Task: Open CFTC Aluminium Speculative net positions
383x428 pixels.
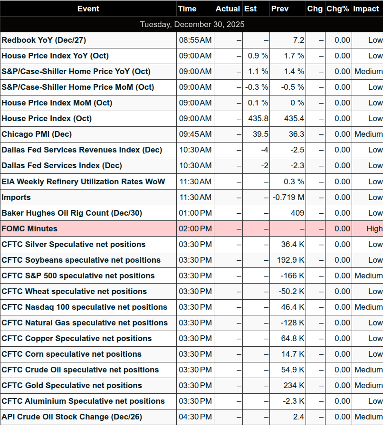Action: click(x=83, y=401)
